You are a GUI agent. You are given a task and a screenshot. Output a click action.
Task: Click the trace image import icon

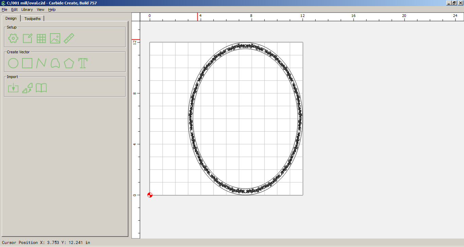(27, 88)
